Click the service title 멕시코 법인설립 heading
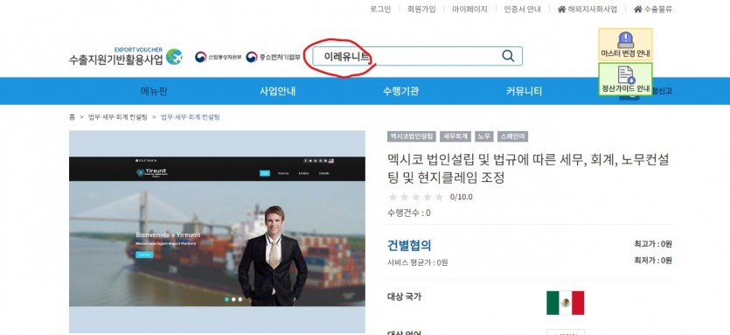This screenshot has height=335, width=730. click(x=528, y=168)
